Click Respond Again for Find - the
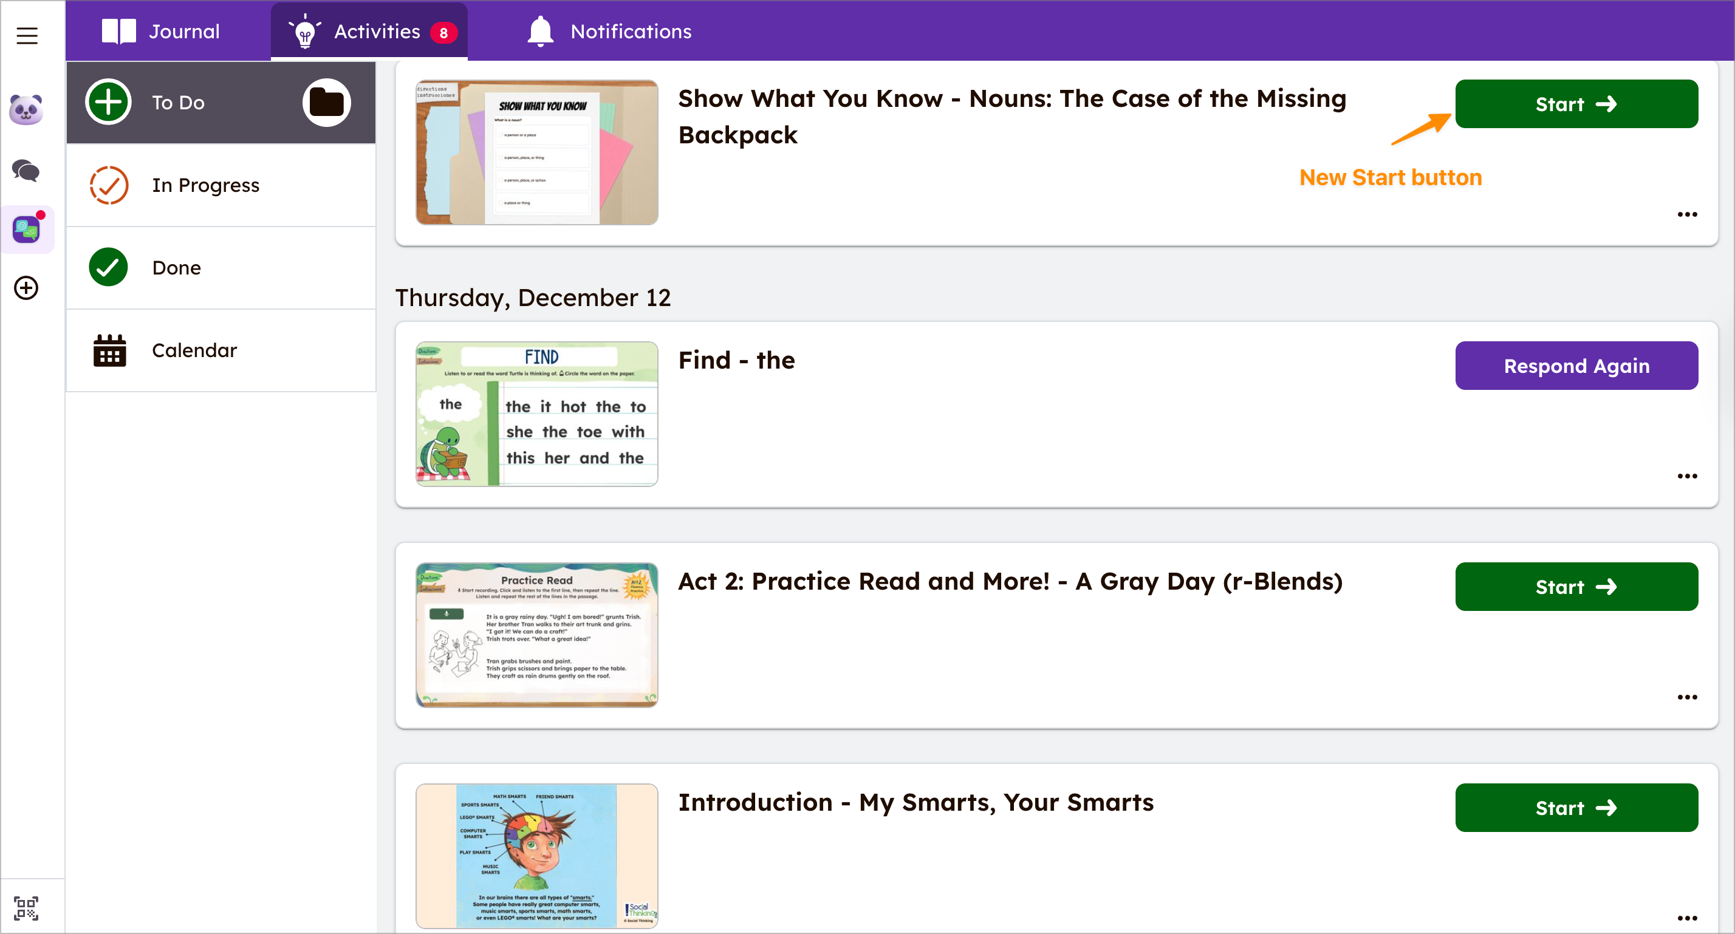This screenshot has width=1735, height=934. [1575, 366]
